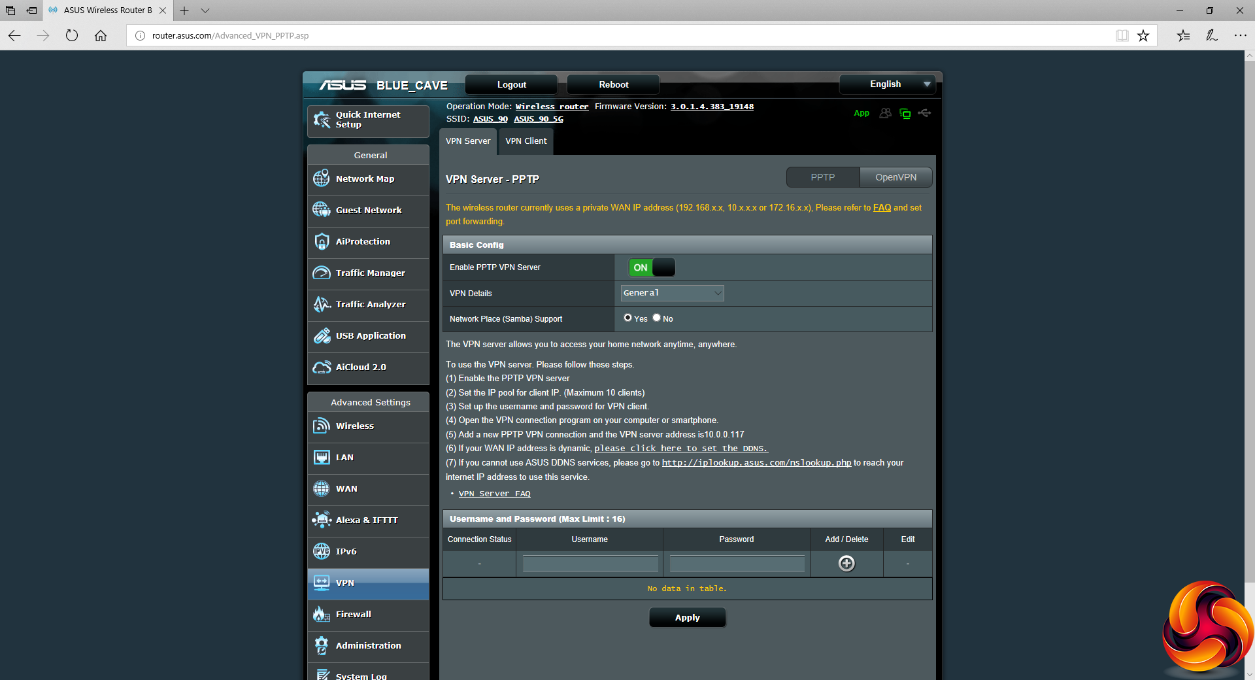Viewport: 1255px width, 680px height.
Task: Open the VPN Server FAQ link
Action: point(494,494)
